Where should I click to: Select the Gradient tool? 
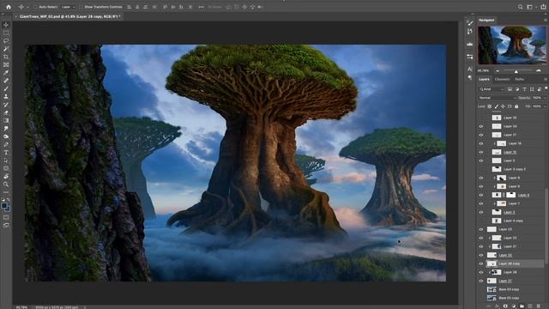click(6, 120)
